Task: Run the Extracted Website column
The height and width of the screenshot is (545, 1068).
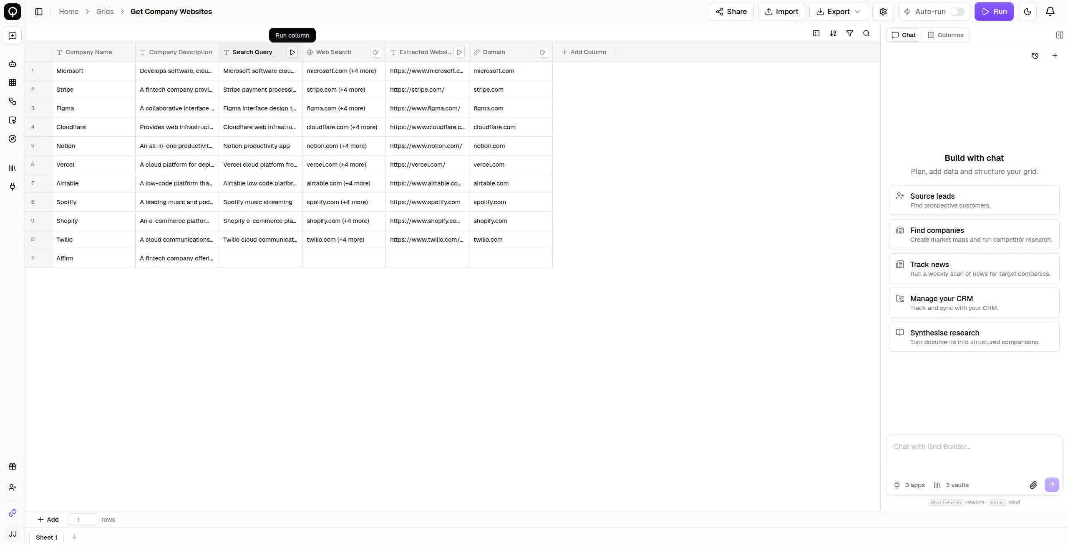Action: point(459,52)
